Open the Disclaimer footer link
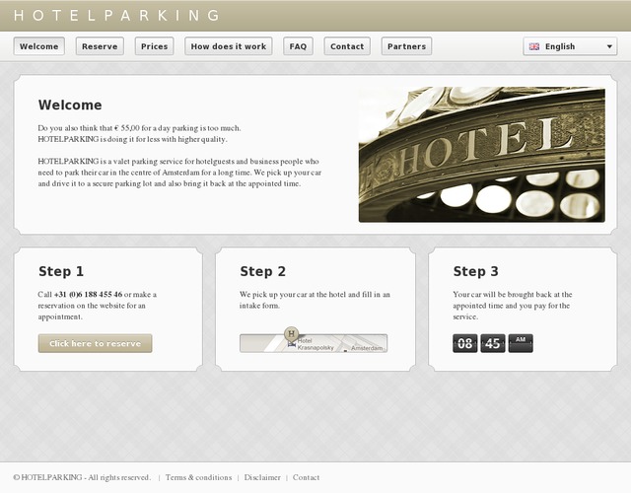The width and height of the screenshot is (631, 493). point(262,477)
